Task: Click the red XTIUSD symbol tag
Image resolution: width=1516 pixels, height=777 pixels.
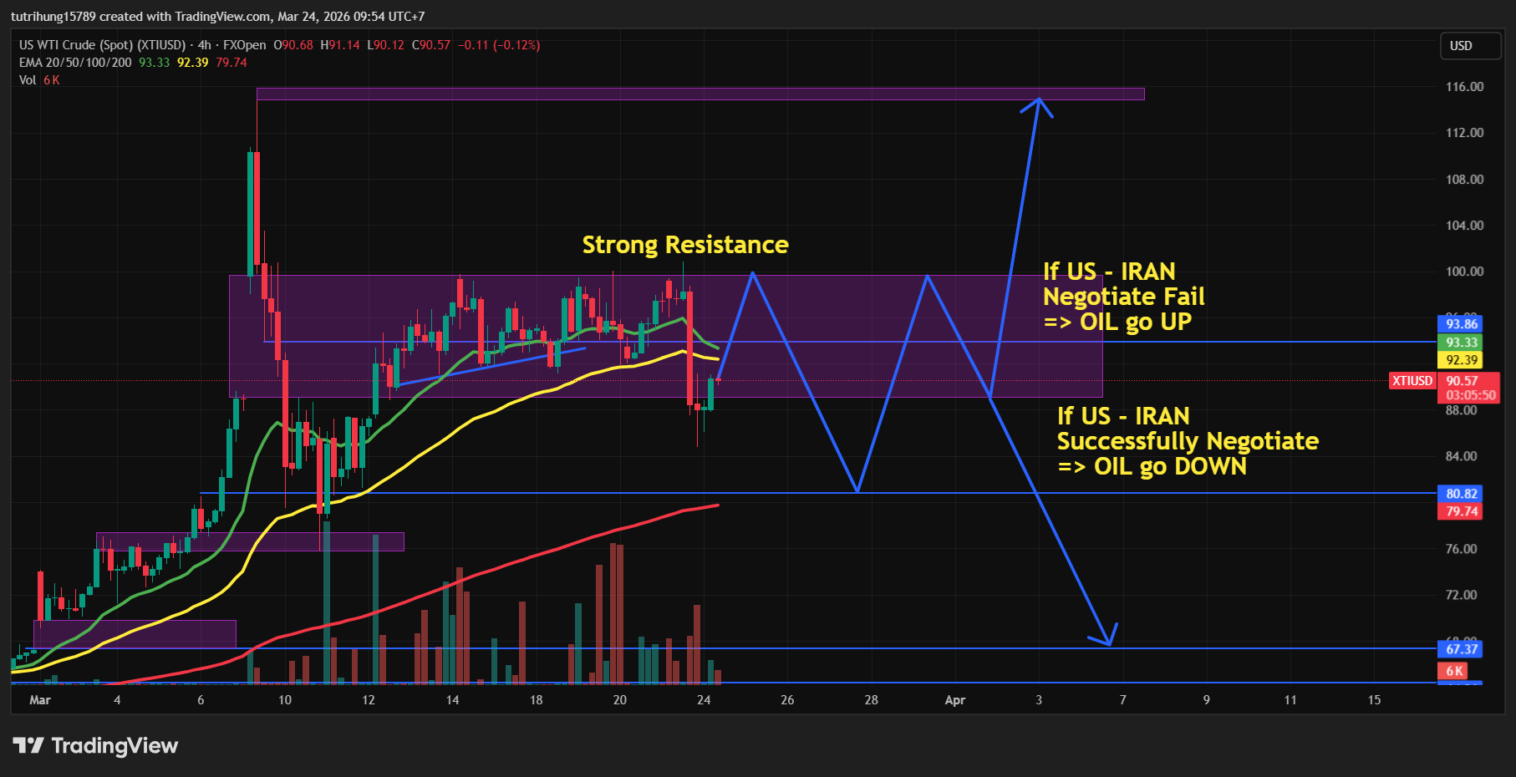Action: (1412, 381)
